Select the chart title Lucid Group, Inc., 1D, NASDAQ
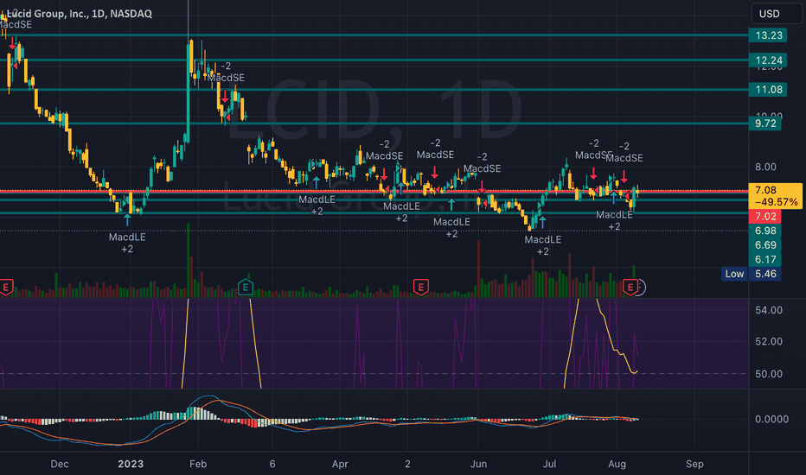This screenshot has width=806, height=475. pyautogui.click(x=80, y=13)
